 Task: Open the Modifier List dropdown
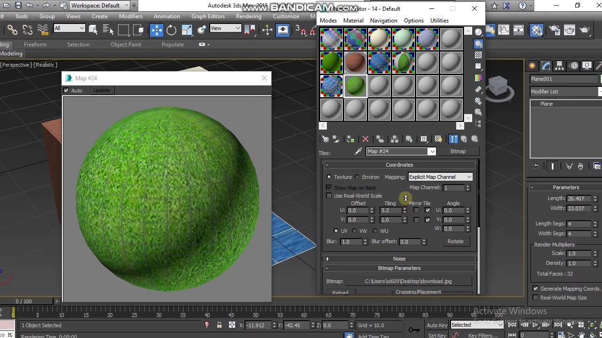566,92
